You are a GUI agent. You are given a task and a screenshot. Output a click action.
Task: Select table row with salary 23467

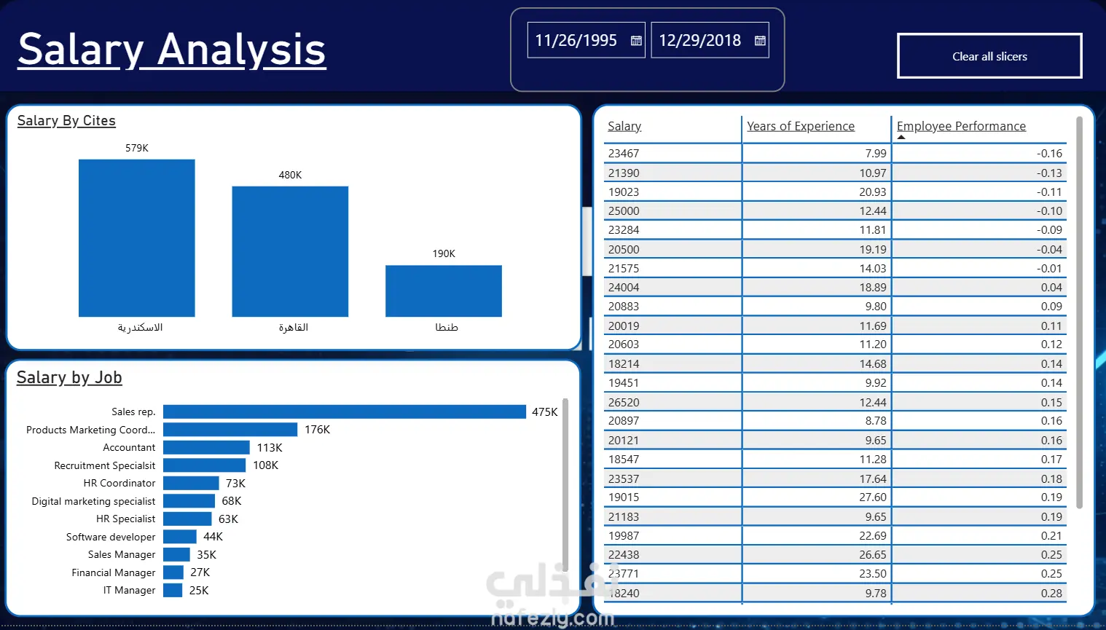coord(835,153)
